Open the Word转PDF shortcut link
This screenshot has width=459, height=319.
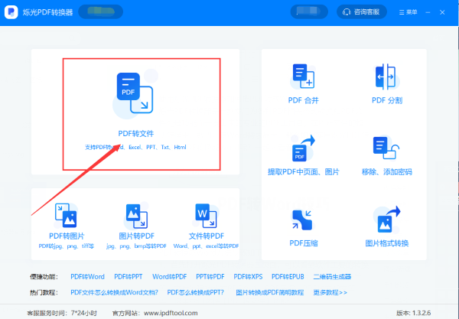click(170, 277)
